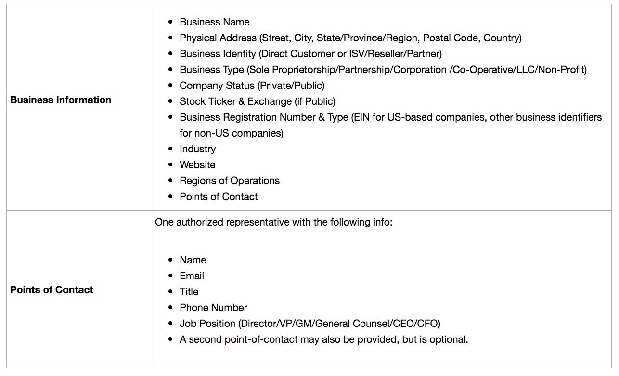
Task: Click the 'for non-US companies' continuation text
Action: coord(232,133)
